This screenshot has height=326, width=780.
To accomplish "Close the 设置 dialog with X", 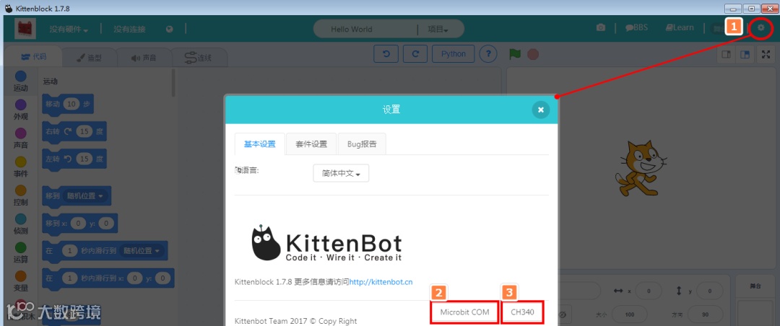I will pyautogui.click(x=541, y=110).
